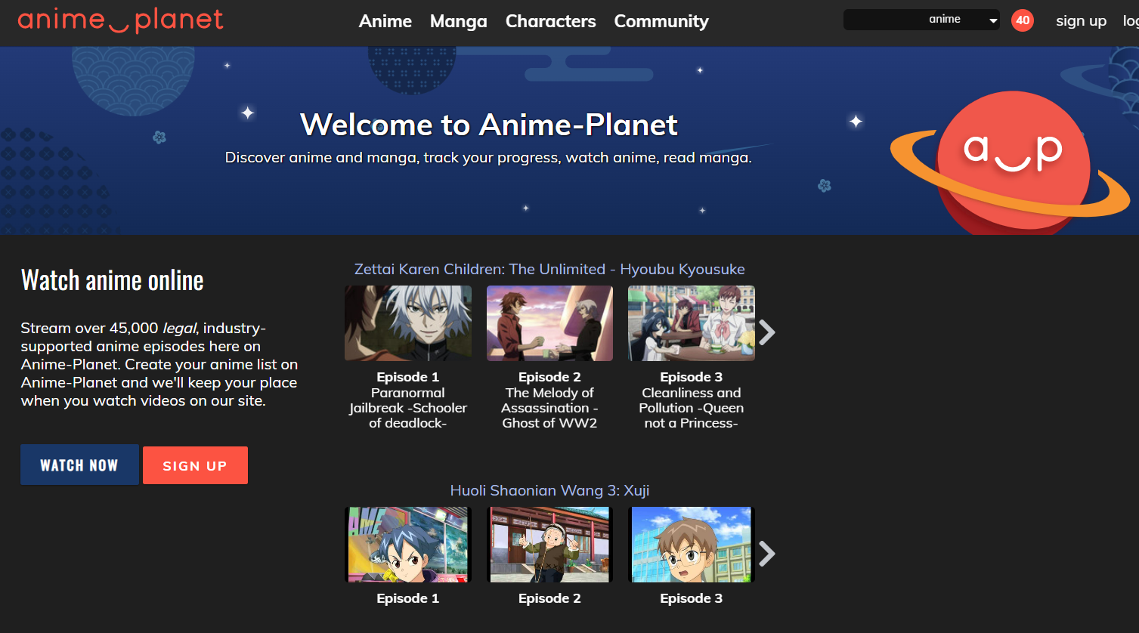Expand the anime search type dropdown
Image resolution: width=1139 pixels, height=633 pixels.
(963, 20)
